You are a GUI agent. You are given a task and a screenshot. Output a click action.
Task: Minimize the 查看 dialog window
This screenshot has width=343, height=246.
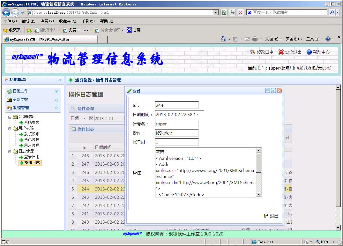click(x=267, y=91)
